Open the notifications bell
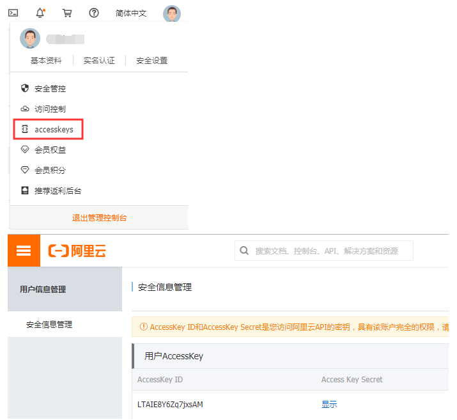This screenshot has height=420, width=457. click(40, 13)
